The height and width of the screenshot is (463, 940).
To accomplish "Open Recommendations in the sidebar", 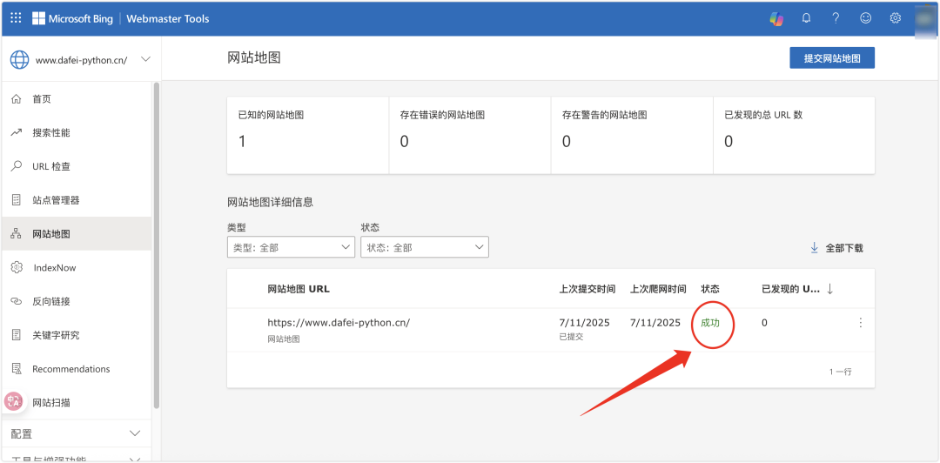I will [x=76, y=368].
